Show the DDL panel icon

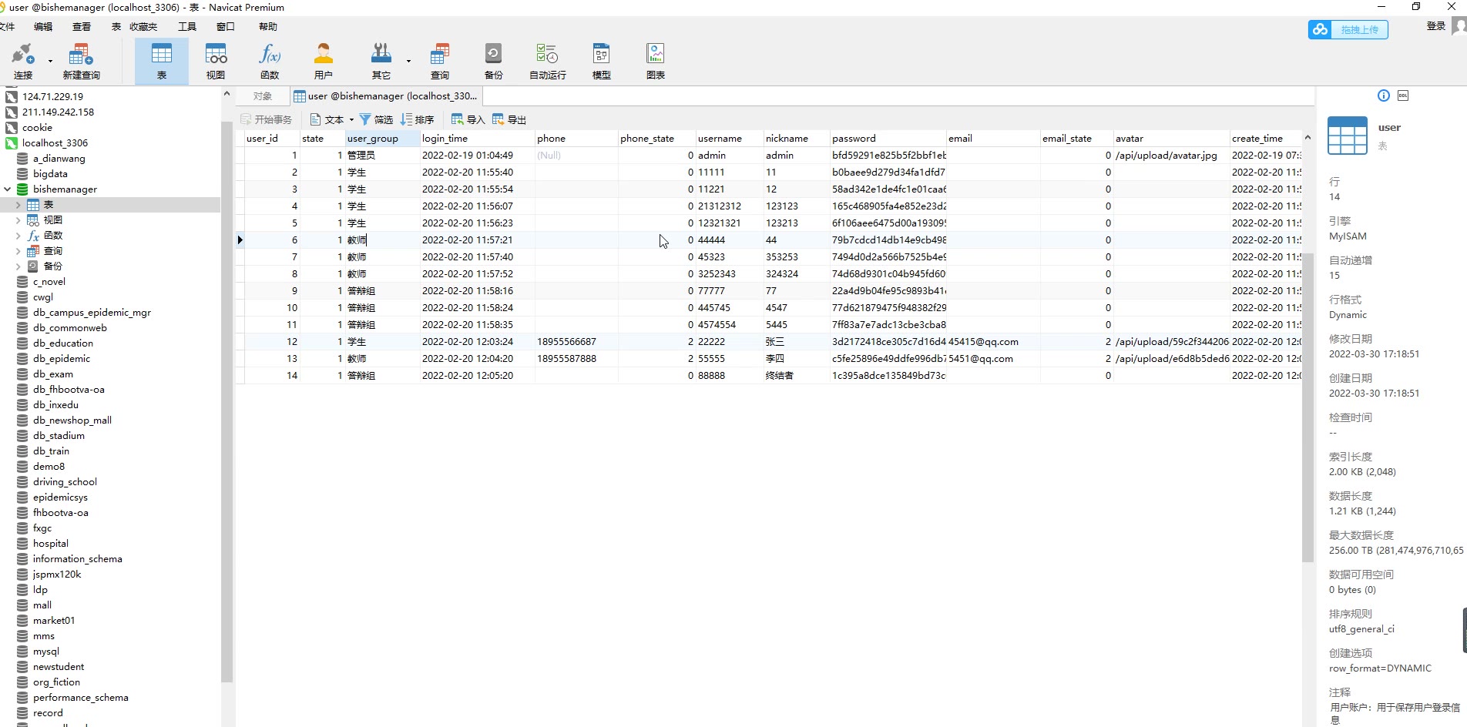(1403, 95)
